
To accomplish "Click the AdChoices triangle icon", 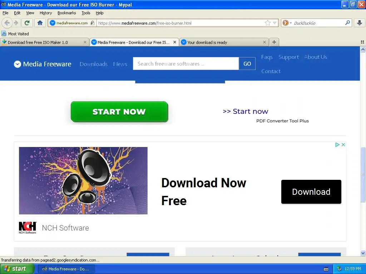I will pos(337,145).
